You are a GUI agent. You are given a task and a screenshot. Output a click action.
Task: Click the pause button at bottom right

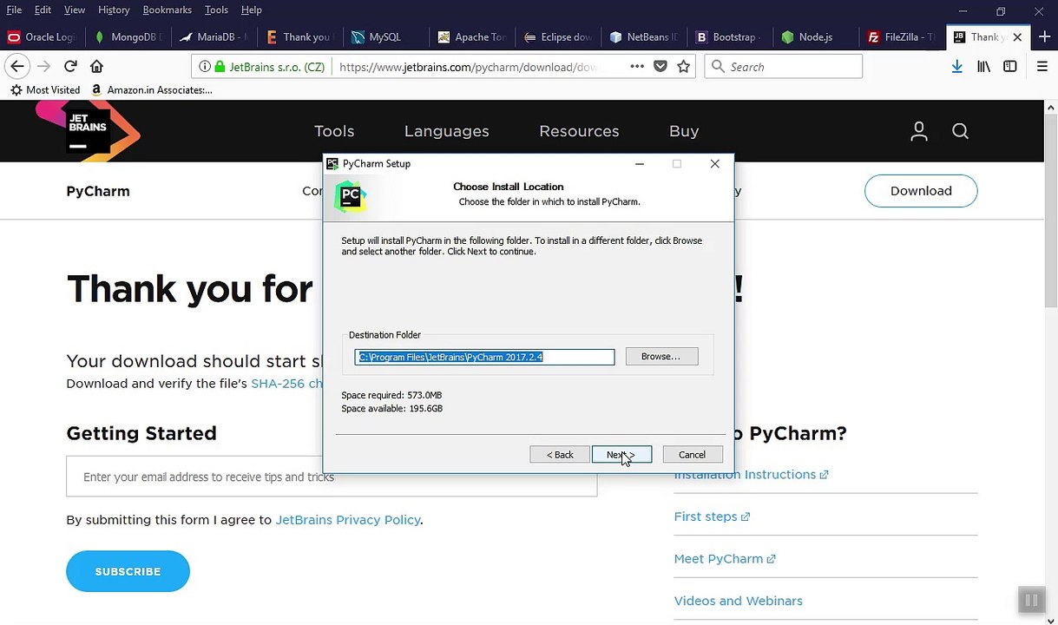coord(1031,600)
